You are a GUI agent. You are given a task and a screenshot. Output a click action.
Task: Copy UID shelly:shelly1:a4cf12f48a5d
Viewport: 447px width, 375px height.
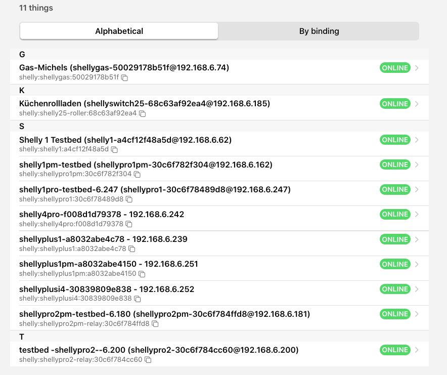click(115, 150)
